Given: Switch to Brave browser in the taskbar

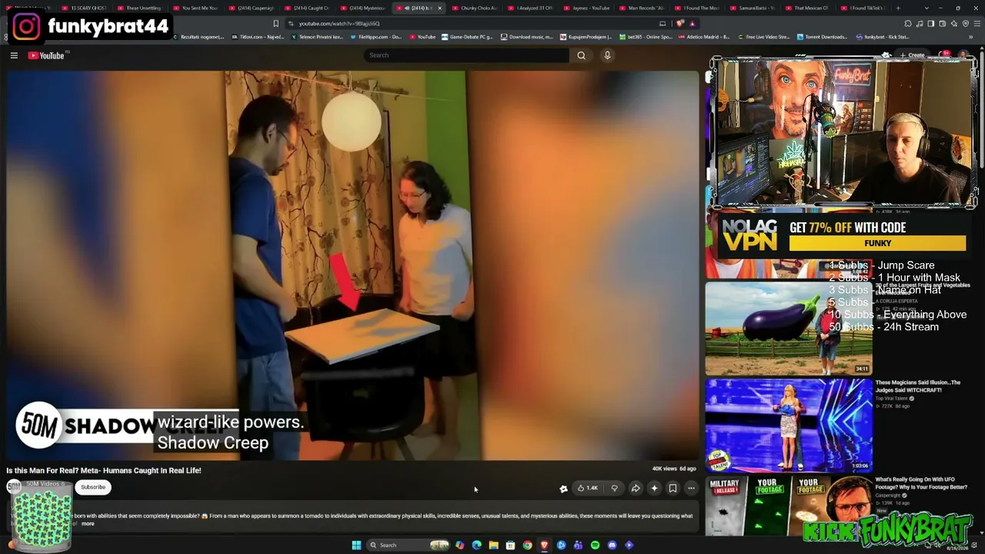Looking at the screenshot, I should (x=544, y=546).
